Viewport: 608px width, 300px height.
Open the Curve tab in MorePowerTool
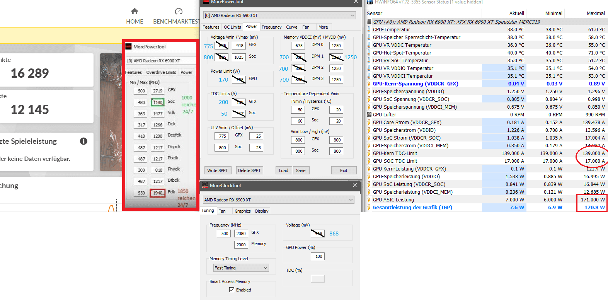coord(292,27)
